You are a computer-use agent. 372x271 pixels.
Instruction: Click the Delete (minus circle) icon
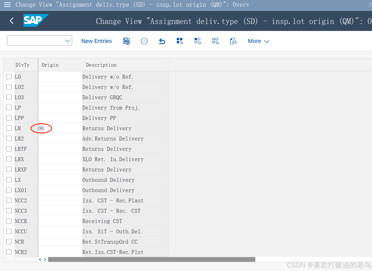pyautogui.click(x=144, y=41)
